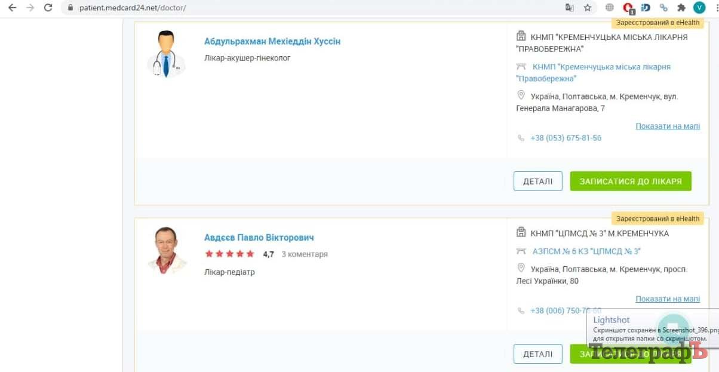Click the blue iD extension icon
Viewport: 719px width, 372px height.
click(646, 8)
